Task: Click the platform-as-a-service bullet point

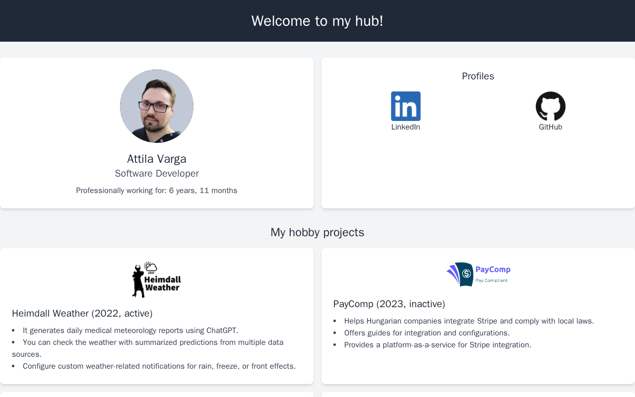Action: click(438, 345)
